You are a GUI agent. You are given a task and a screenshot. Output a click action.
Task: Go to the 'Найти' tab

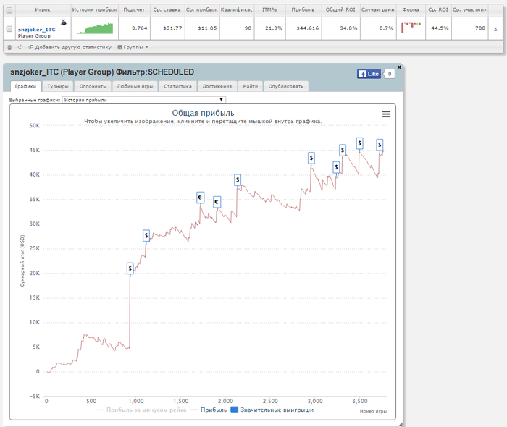coord(251,86)
